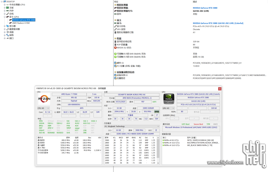The width and height of the screenshot is (270, 172).
Task: Close the HWiNFO system summary window
Action: coord(220,89)
